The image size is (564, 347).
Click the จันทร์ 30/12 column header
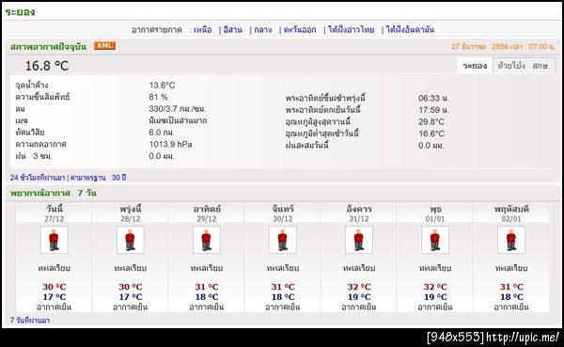tap(283, 213)
